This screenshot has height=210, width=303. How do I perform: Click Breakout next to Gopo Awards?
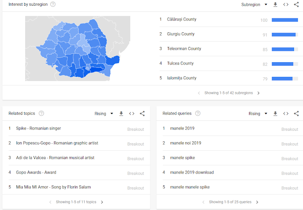(x=136, y=173)
